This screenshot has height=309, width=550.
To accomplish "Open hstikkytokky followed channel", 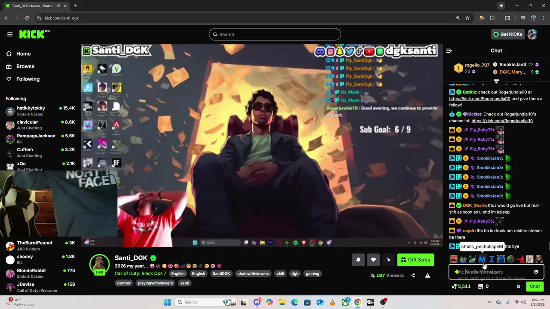I will [x=40, y=111].
